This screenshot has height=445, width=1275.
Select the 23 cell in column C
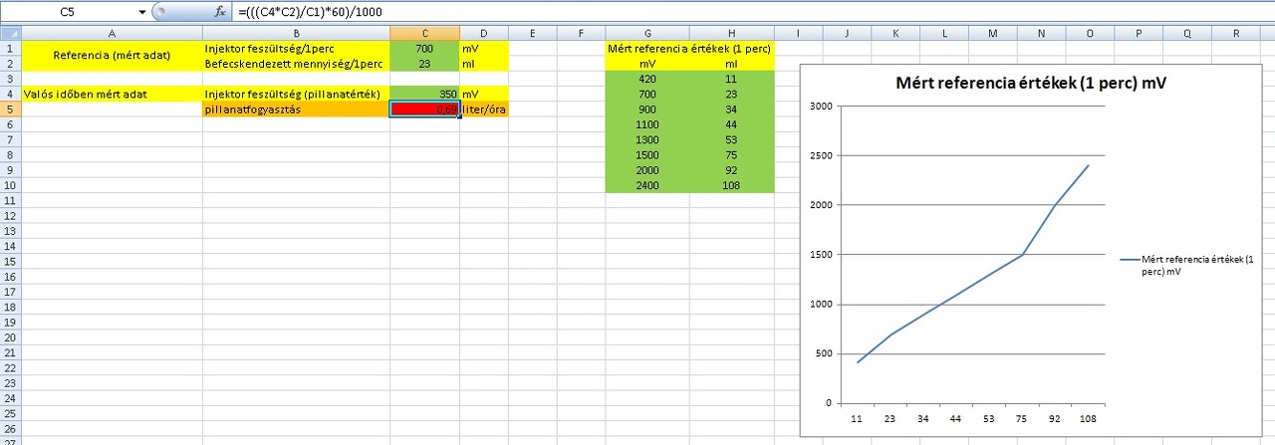coord(424,63)
